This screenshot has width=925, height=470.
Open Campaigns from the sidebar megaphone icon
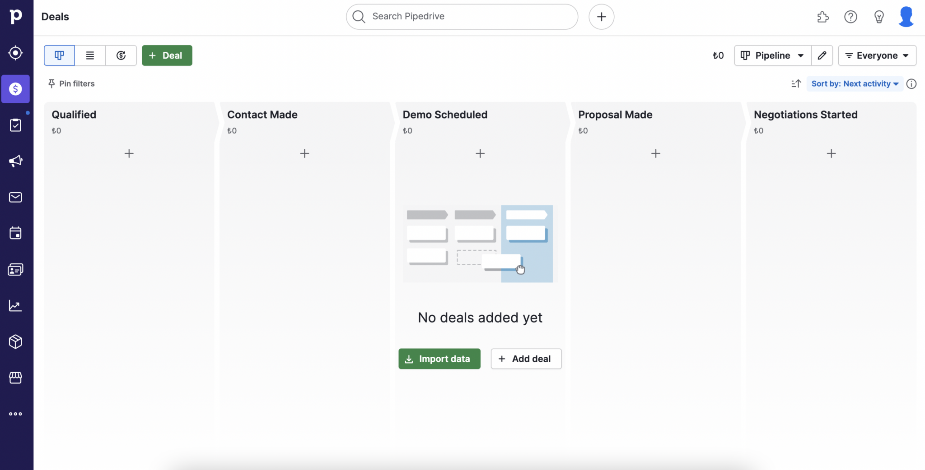click(x=16, y=161)
